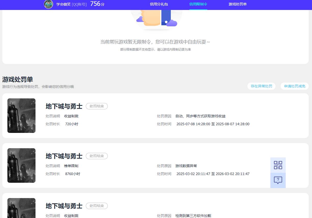Click the [QQ账号] account label

(x=79, y=4)
